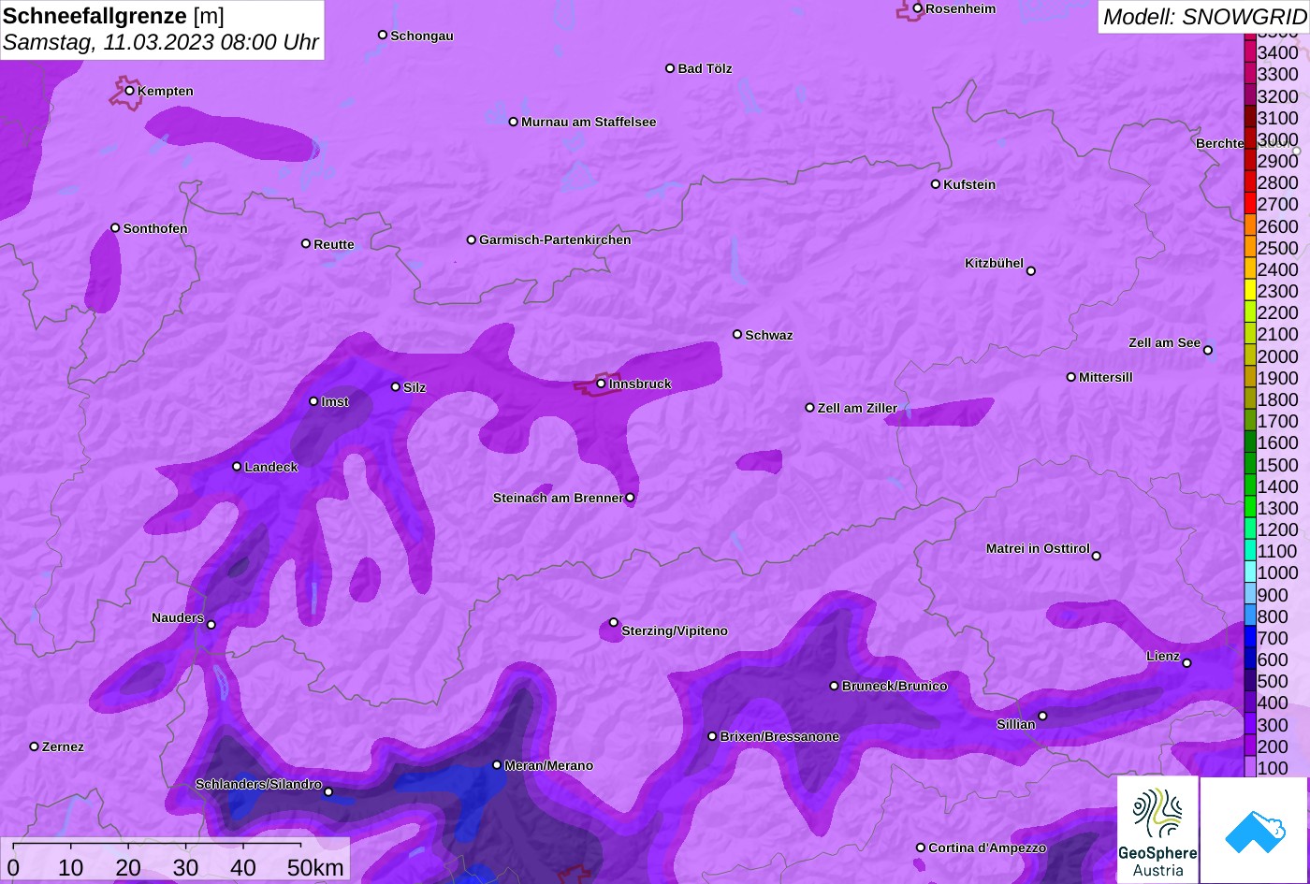Select the Meran/Merano marker dot

point(497,765)
